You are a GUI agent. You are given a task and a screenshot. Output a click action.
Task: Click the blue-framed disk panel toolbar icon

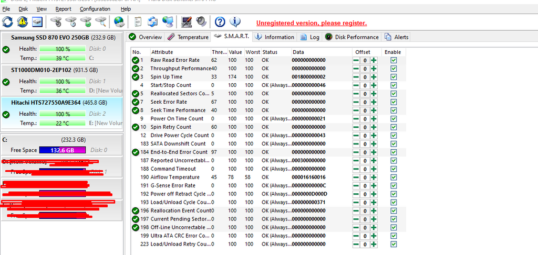point(37,22)
